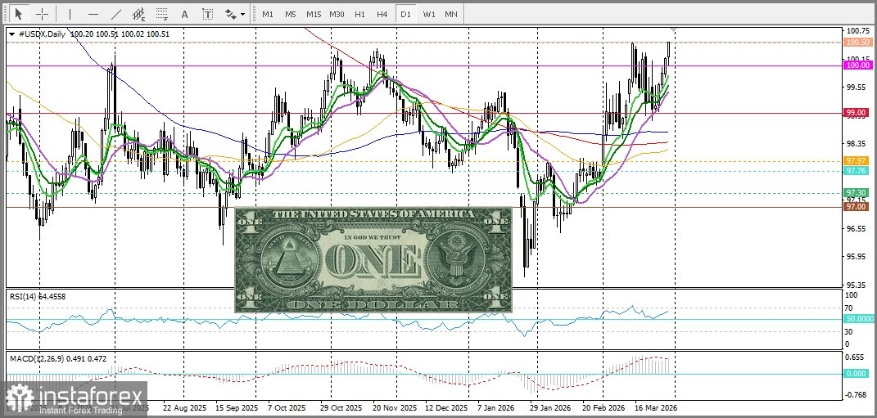Screen dimensions: 877x418
Task: Click the red 99.00 level label
Action: [857, 113]
